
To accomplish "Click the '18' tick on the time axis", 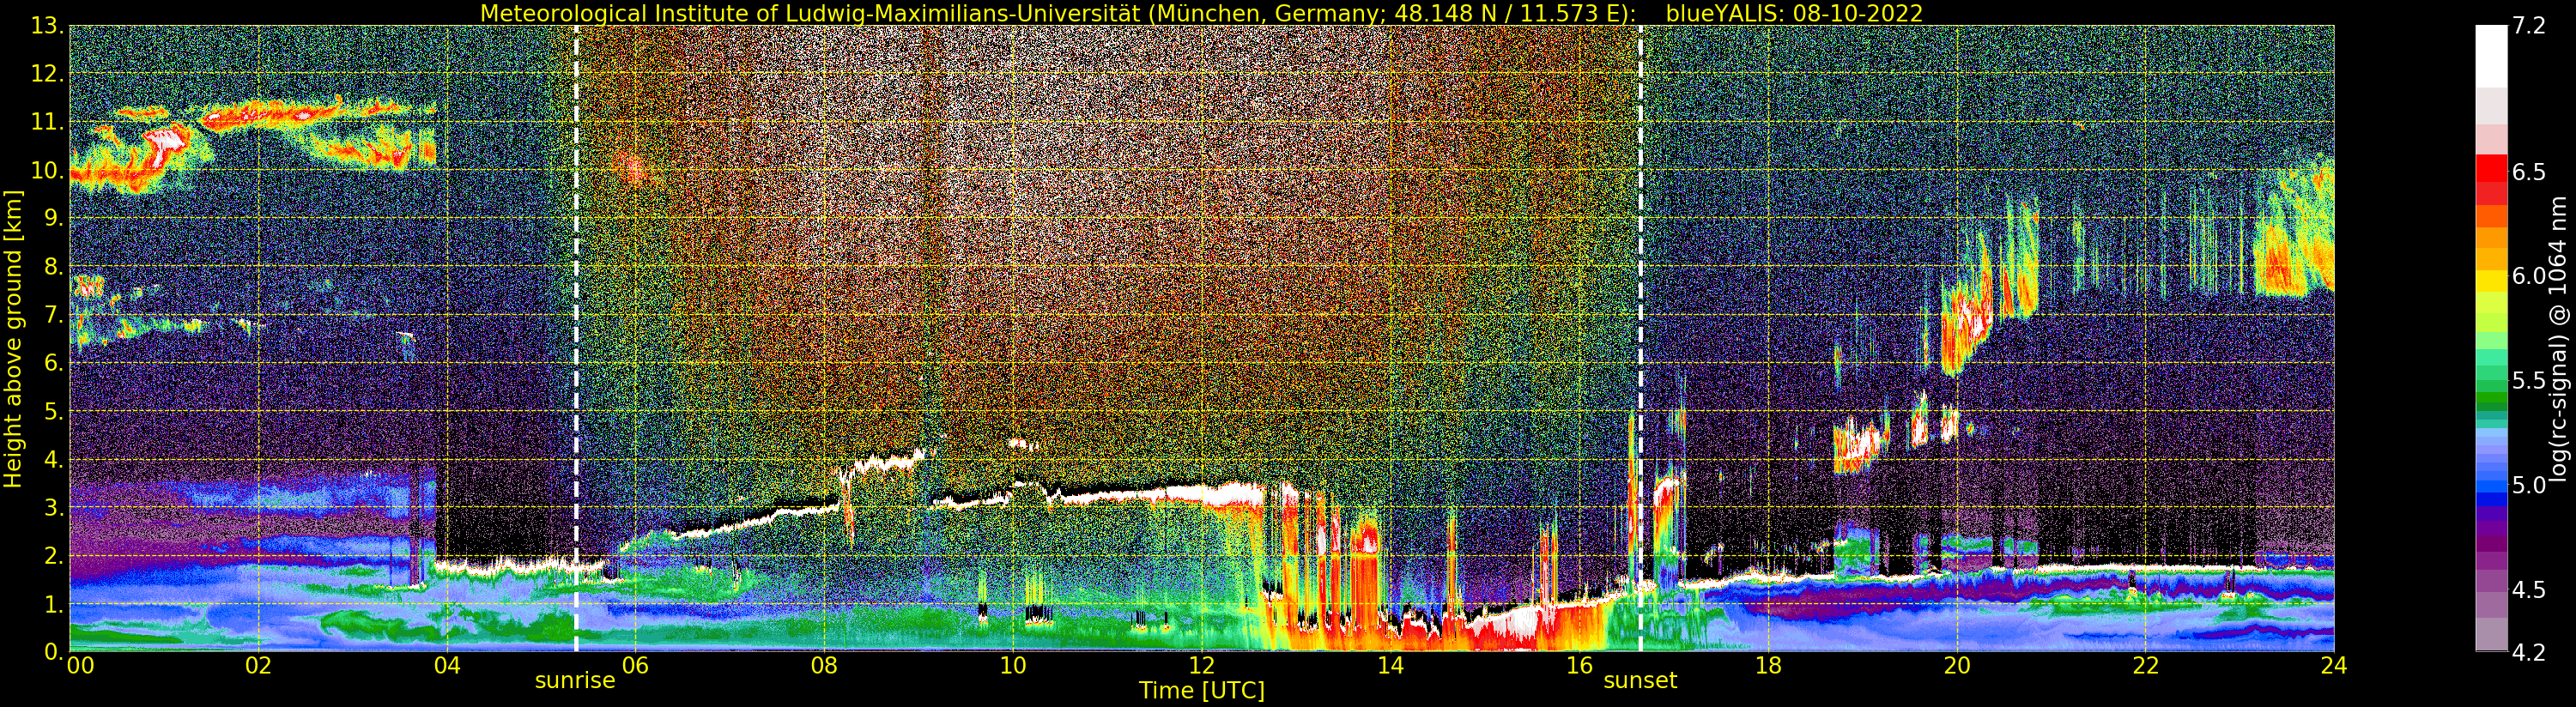I will tap(1768, 666).
